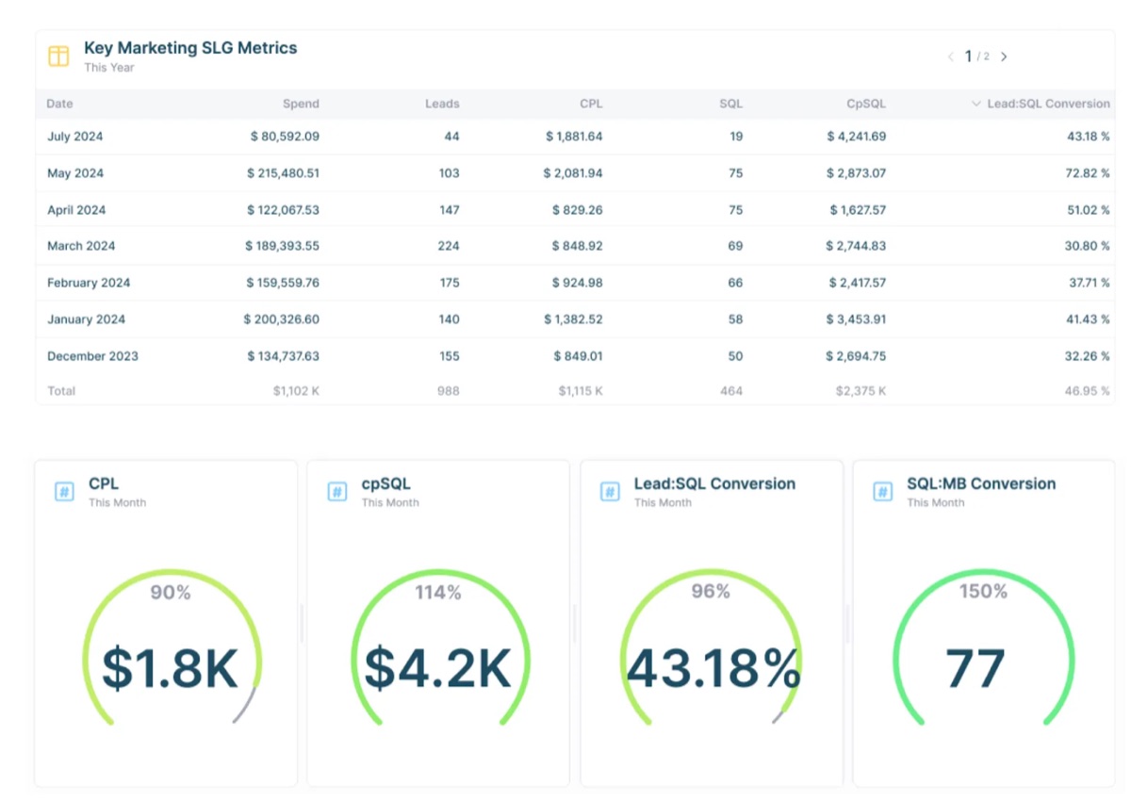Click the CpSQL value $ 3,453.91
This screenshot has height=801, width=1131.
(x=856, y=319)
